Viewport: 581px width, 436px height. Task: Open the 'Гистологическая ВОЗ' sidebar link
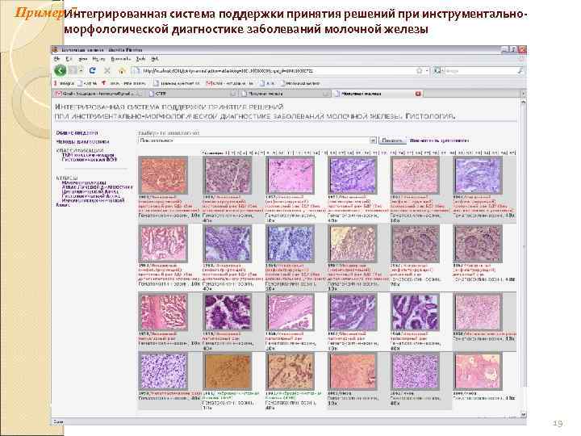coord(90,159)
